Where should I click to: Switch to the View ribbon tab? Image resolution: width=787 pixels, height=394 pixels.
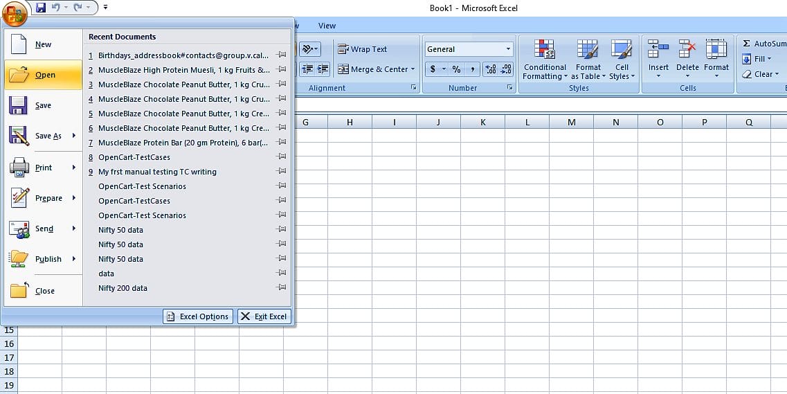pos(327,26)
